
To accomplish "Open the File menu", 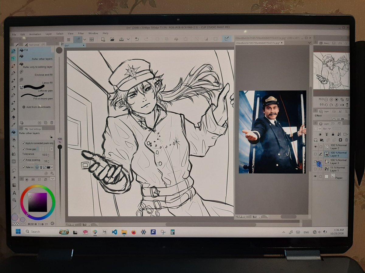I will coord(14,34).
